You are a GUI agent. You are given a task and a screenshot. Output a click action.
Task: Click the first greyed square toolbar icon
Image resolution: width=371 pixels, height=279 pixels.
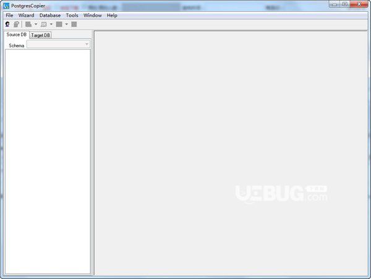coord(28,24)
